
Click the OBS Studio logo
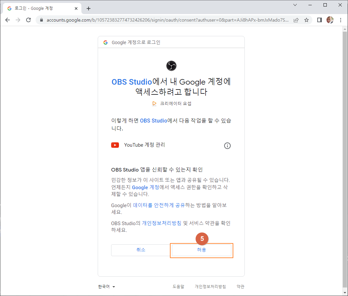(x=171, y=66)
